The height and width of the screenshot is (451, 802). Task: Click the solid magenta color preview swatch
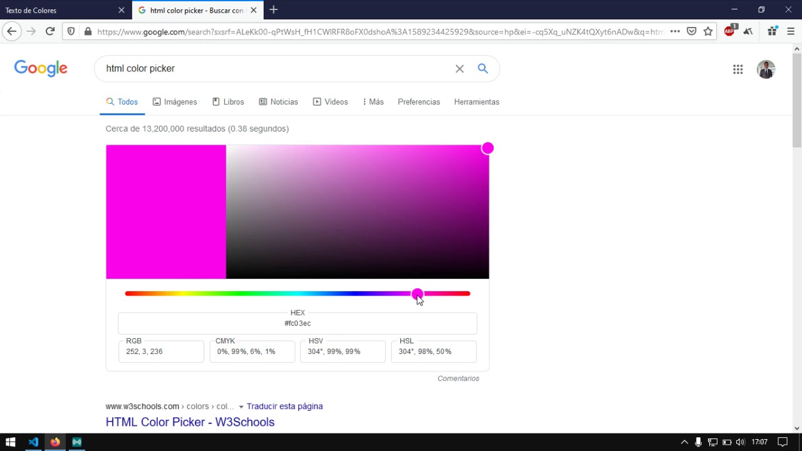click(x=166, y=212)
